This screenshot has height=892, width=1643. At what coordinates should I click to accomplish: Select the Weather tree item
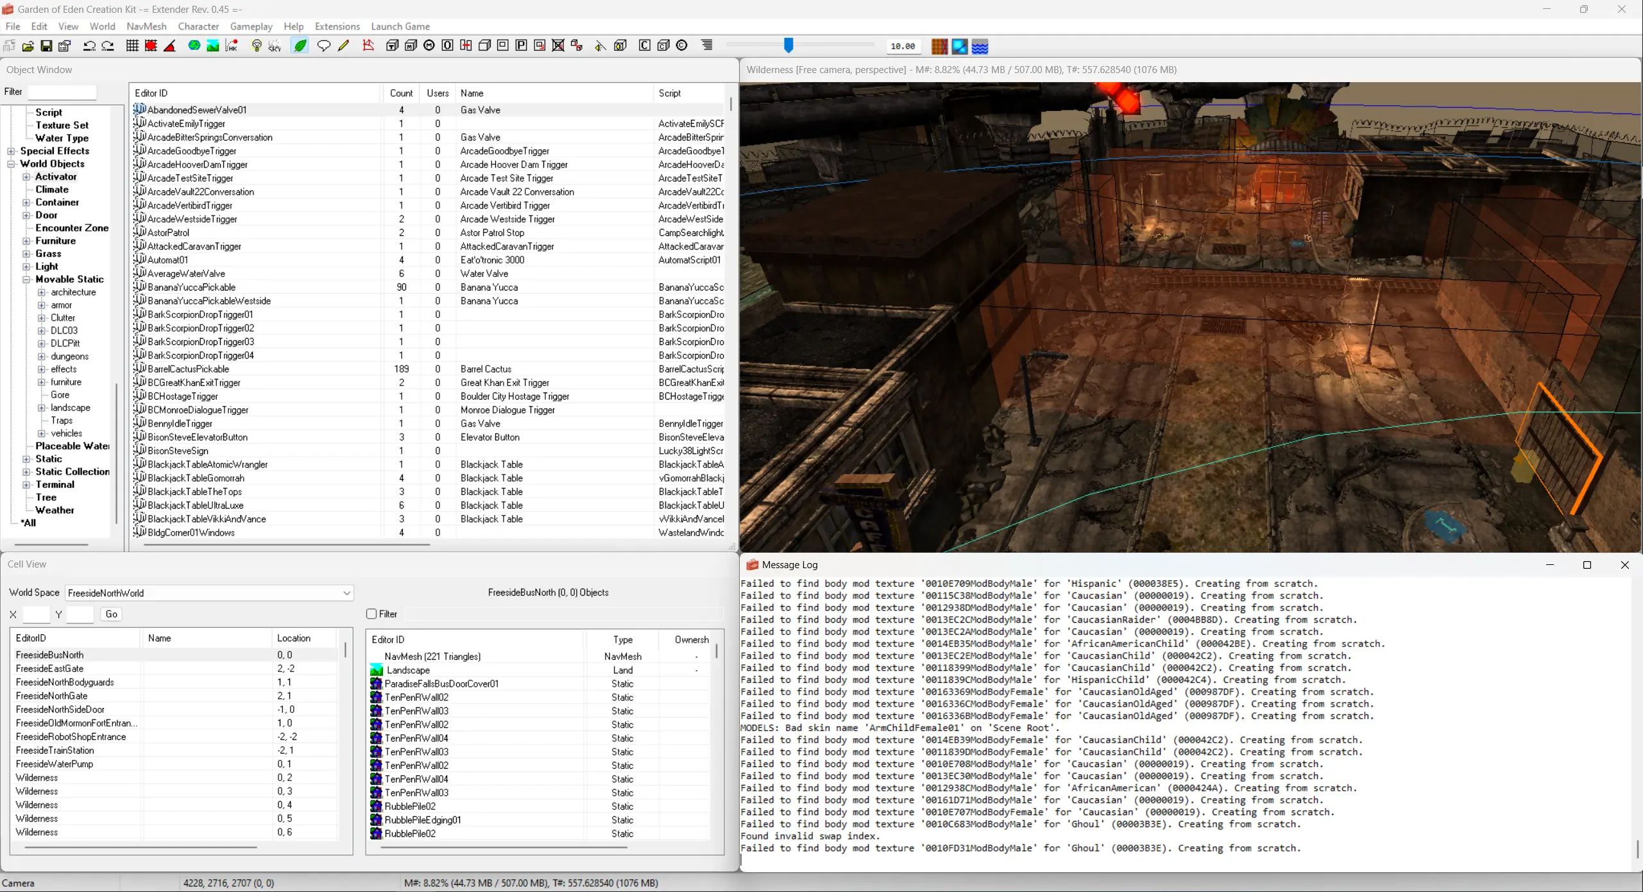click(x=55, y=510)
